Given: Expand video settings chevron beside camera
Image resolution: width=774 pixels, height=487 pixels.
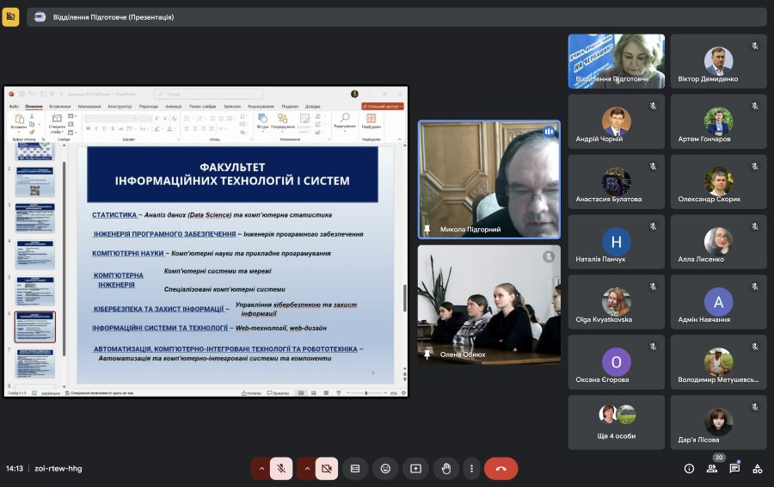Looking at the screenshot, I should click(306, 468).
